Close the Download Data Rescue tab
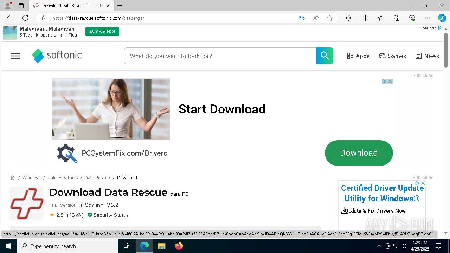The image size is (450, 253). (108, 6)
